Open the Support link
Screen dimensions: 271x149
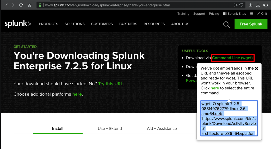tap(199, 14)
